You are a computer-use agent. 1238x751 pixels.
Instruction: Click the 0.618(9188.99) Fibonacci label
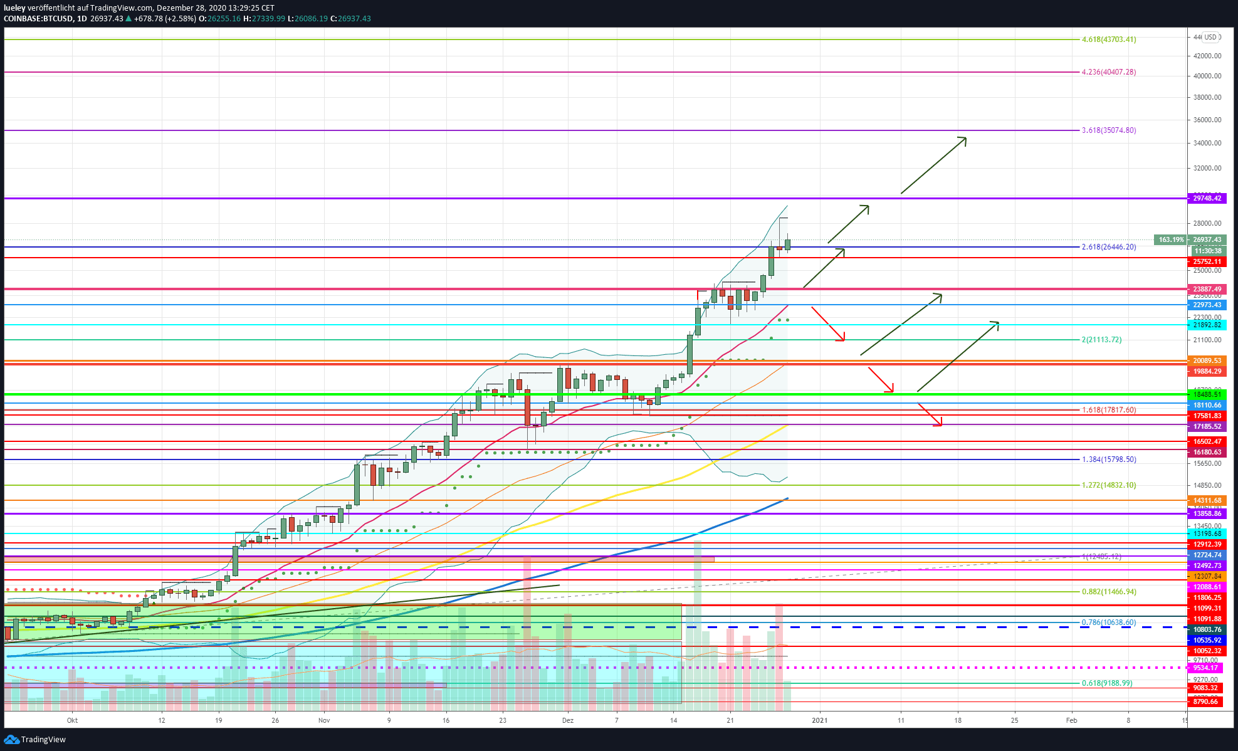[1106, 683]
